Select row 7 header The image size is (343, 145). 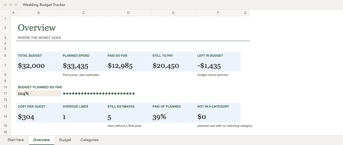click(x=5, y=65)
